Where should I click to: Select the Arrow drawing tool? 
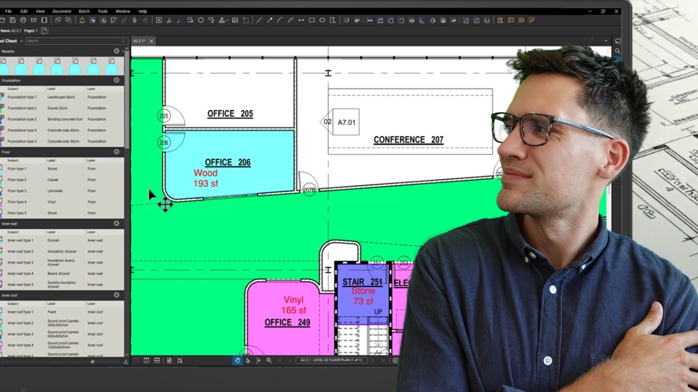click(269, 20)
